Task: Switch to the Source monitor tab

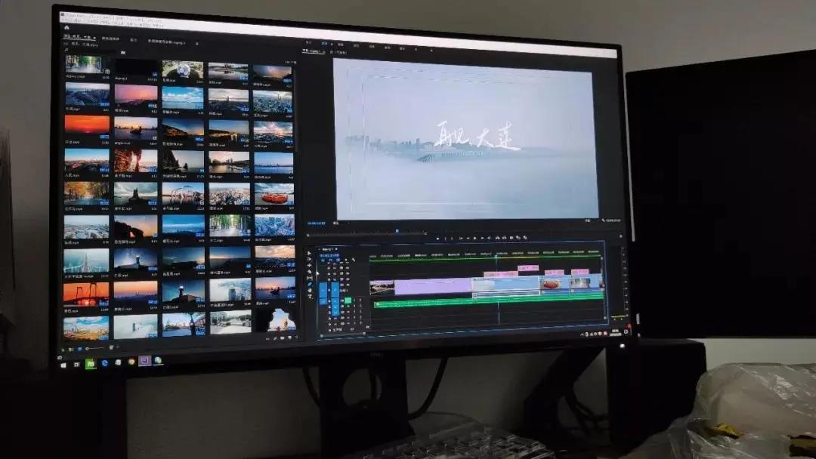Action: point(338,53)
